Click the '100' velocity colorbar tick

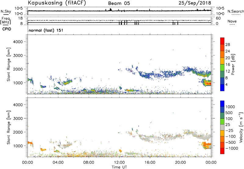click(229, 119)
